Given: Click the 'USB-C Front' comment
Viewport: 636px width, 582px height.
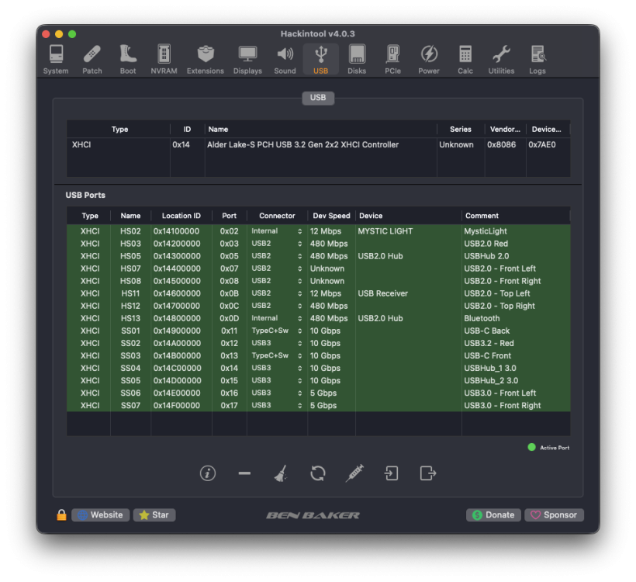Looking at the screenshot, I should click(x=488, y=355).
